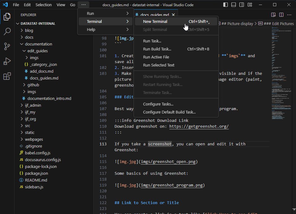296x214 pixels.
Task: Open docs_guides.md in the explorer
Action: (x=54, y=78)
